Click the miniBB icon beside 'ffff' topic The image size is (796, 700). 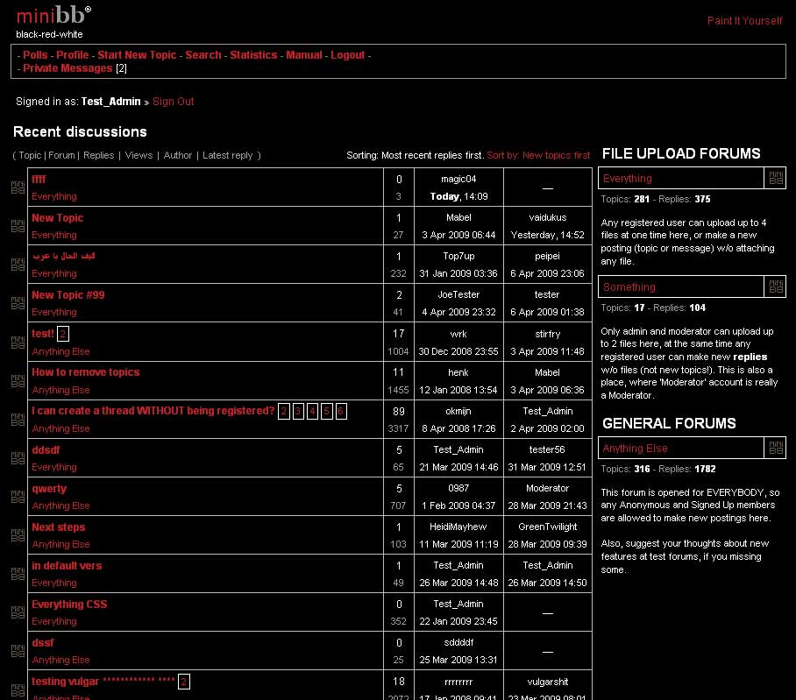pyautogui.click(x=18, y=187)
